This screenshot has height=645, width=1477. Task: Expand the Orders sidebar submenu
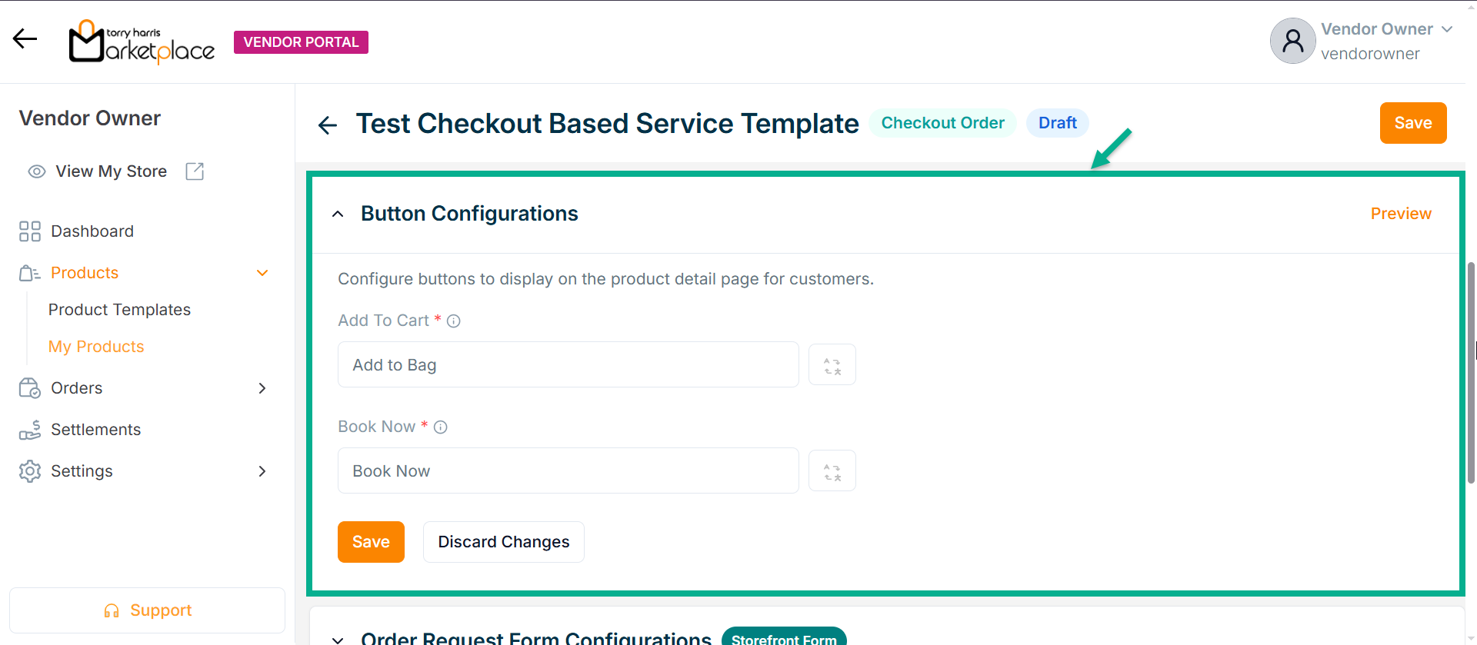[262, 388]
